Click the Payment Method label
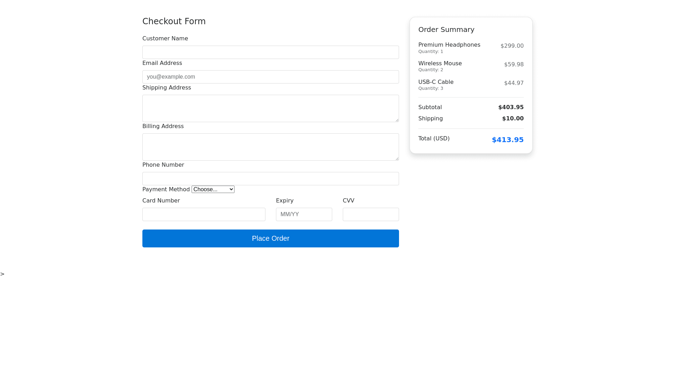The width and height of the screenshot is (675, 379). coord(166,189)
